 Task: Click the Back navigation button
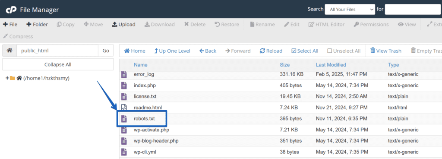point(208,51)
